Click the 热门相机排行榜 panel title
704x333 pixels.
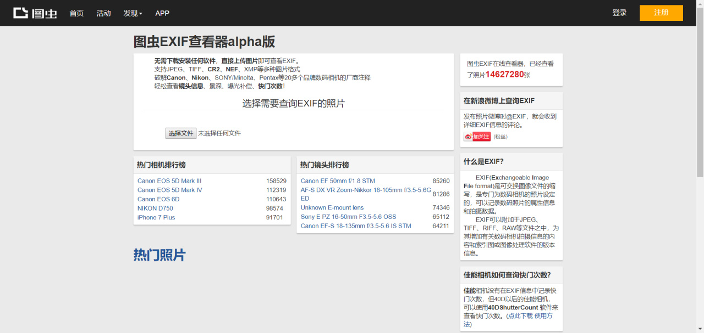pyautogui.click(x=161, y=165)
